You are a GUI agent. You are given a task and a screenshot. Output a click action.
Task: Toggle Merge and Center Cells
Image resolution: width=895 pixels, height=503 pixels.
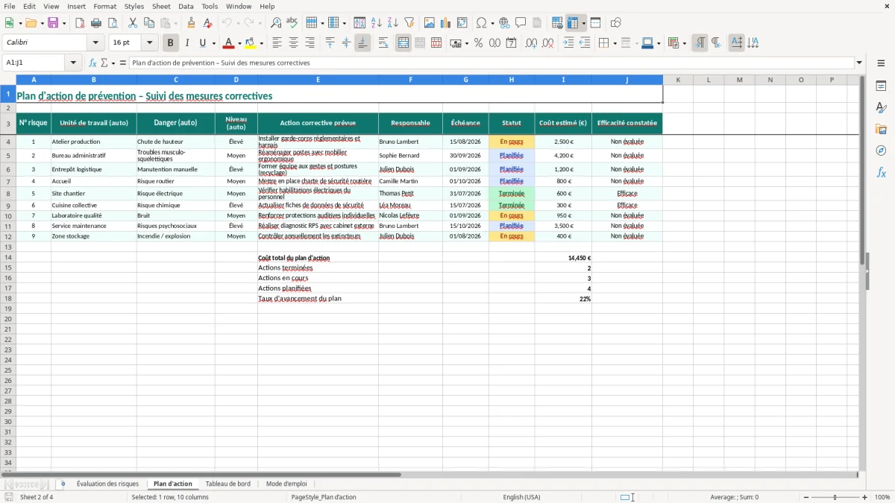pyautogui.click(x=403, y=43)
